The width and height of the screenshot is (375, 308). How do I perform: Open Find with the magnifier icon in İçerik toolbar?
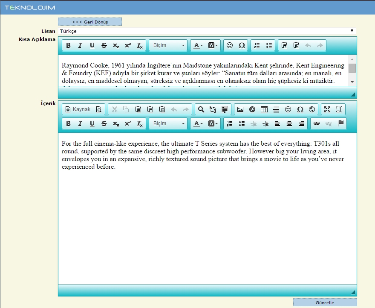(x=201, y=109)
